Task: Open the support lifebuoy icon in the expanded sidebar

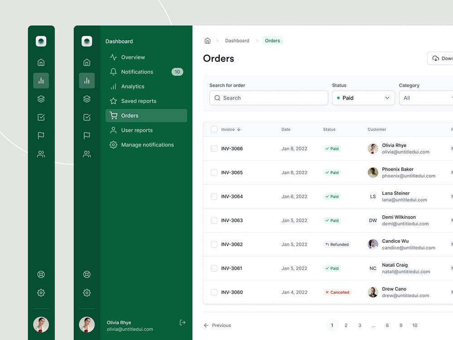Action: click(x=87, y=274)
